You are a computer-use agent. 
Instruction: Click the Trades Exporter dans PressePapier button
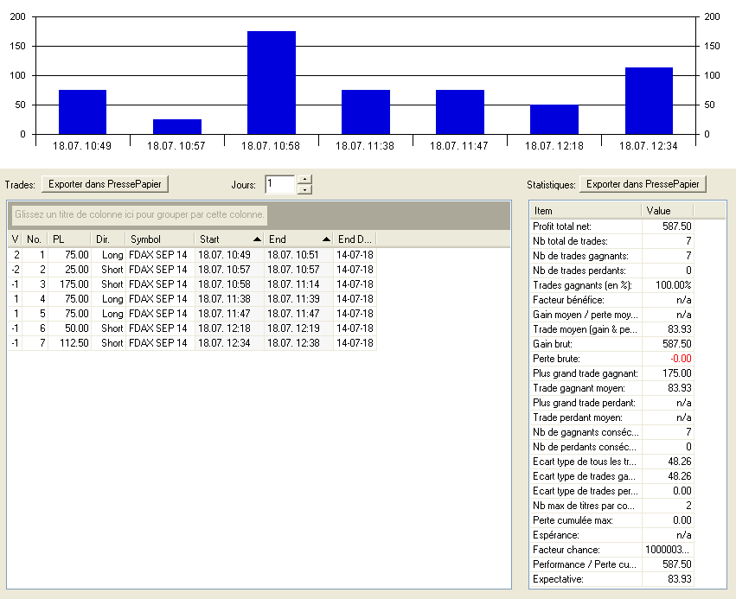click(x=106, y=184)
